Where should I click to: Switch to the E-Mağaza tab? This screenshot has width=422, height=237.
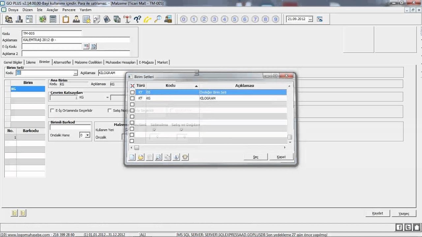pos(146,62)
